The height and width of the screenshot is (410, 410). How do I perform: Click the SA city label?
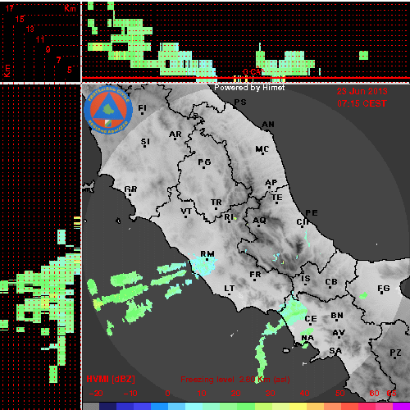[335, 351]
